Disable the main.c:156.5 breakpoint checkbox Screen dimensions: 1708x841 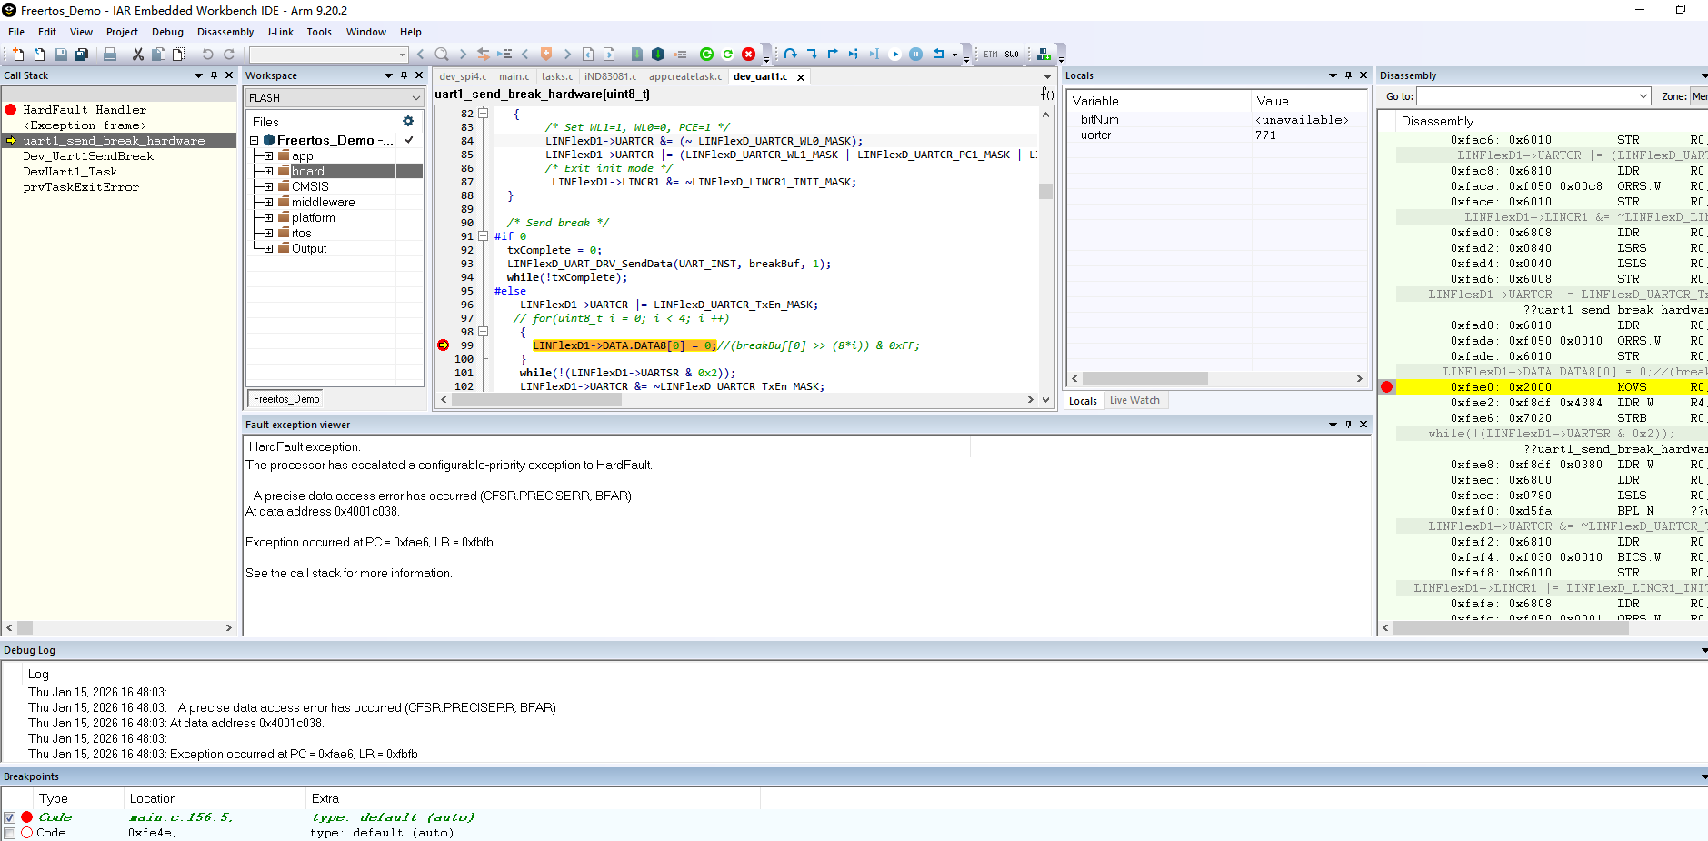(9, 817)
